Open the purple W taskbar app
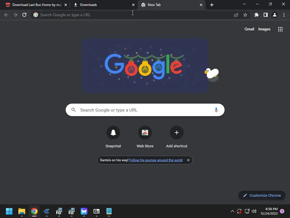This screenshot has width=290, height=218. tap(84, 211)
